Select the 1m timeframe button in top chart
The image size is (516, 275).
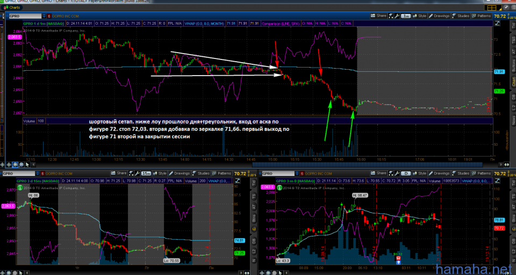coord(406,16)
